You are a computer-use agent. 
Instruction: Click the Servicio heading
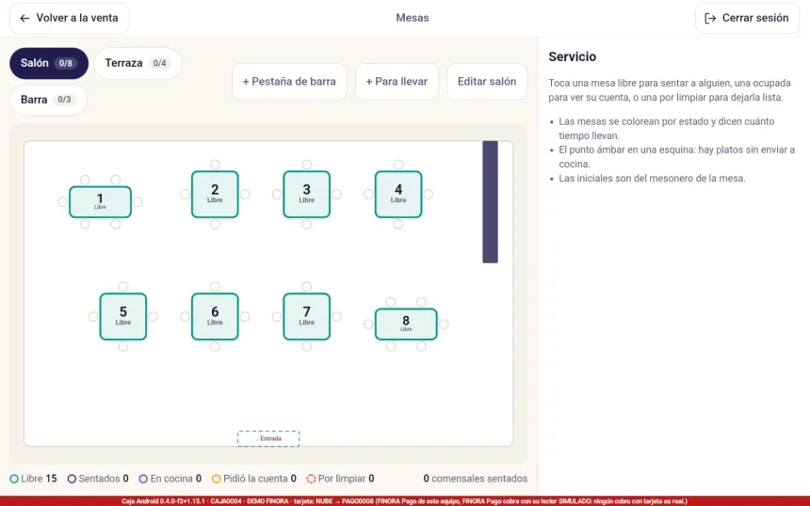click(x=573, y=56)
